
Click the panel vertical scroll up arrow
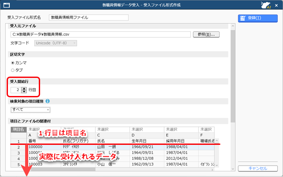pos(233,26)
